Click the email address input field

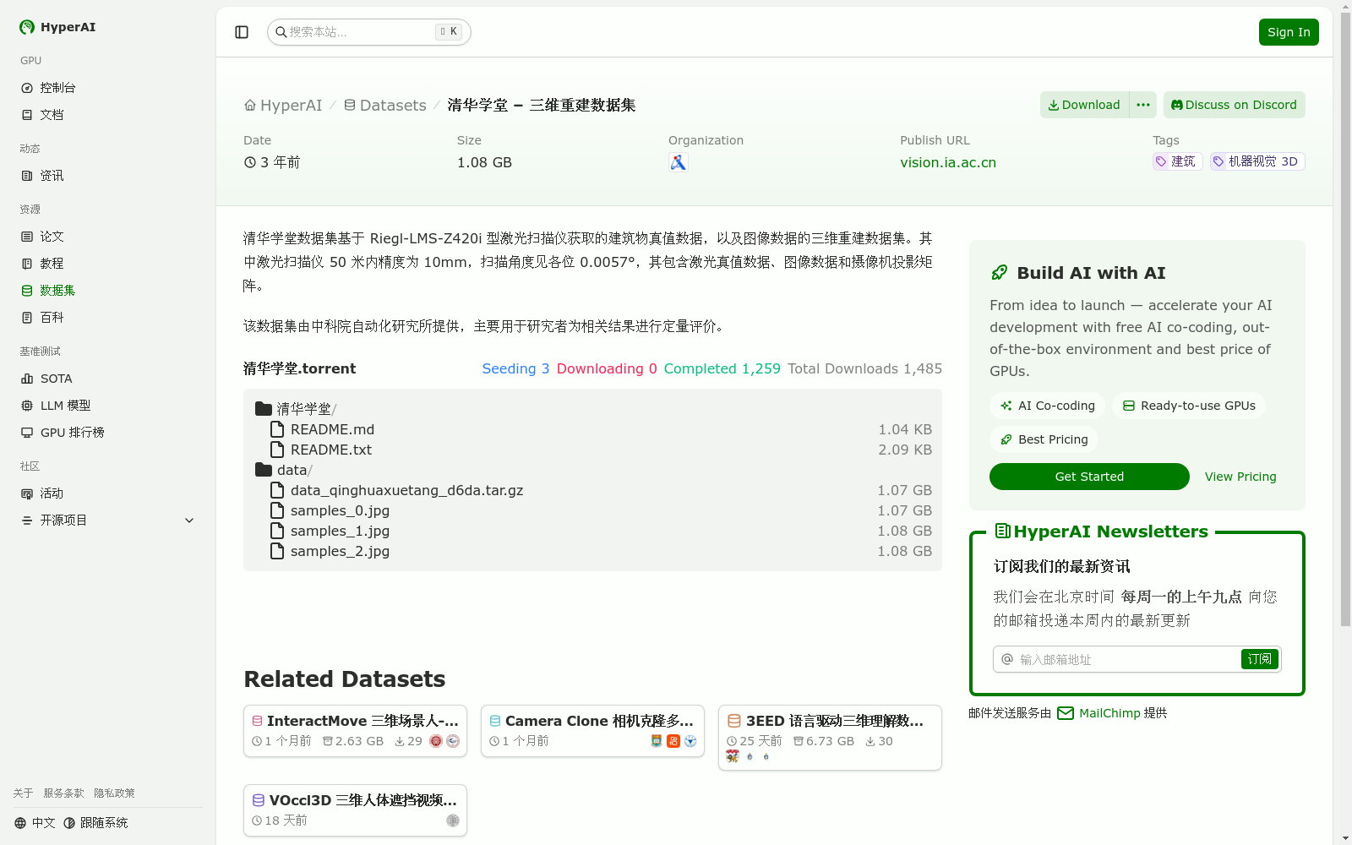coord(1127,659)
